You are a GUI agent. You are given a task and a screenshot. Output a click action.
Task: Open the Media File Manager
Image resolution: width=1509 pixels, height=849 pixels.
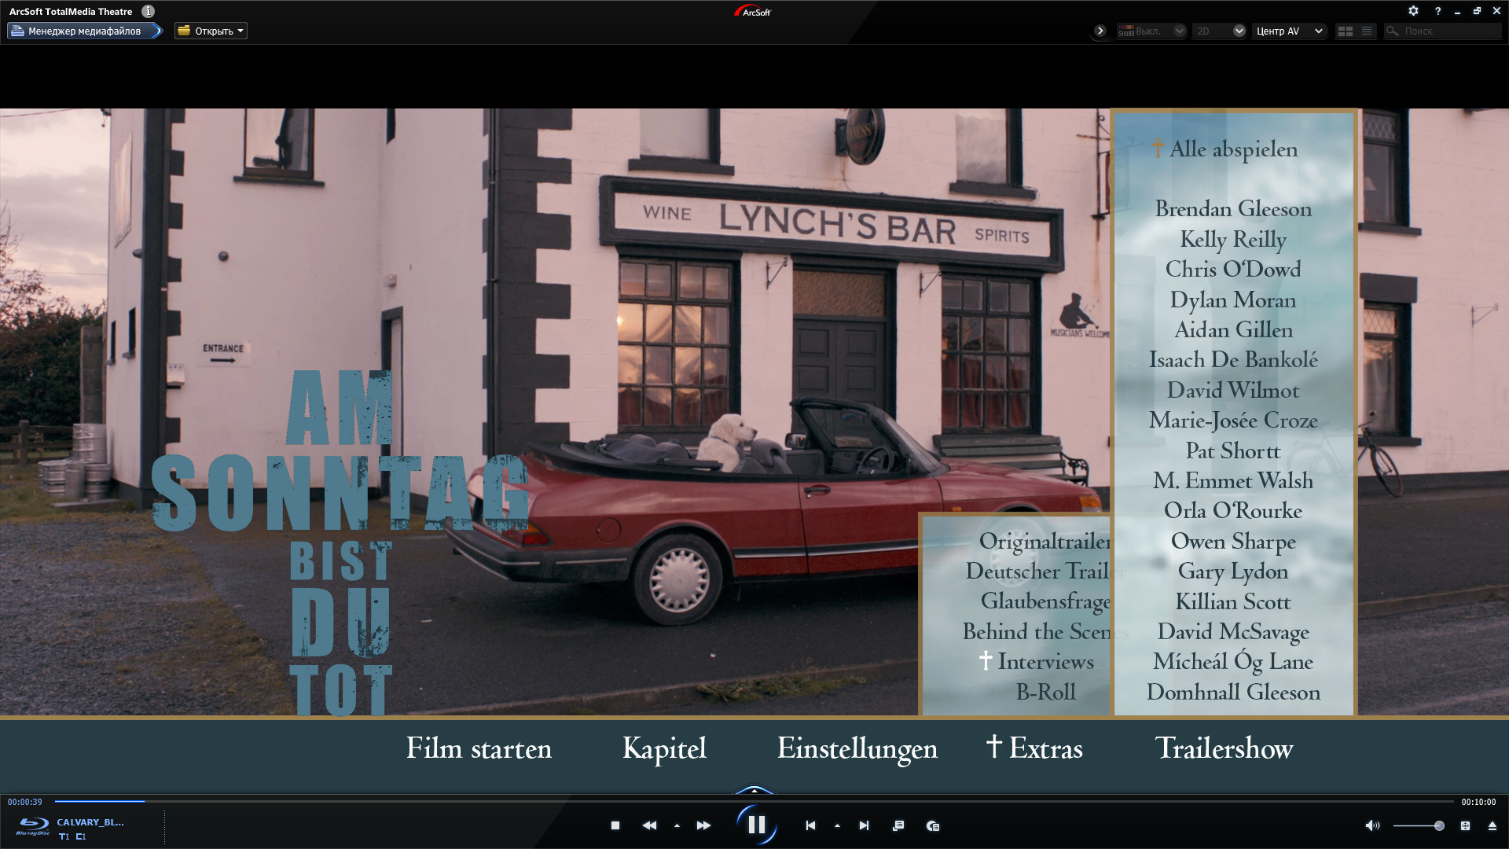click(85, 31)
